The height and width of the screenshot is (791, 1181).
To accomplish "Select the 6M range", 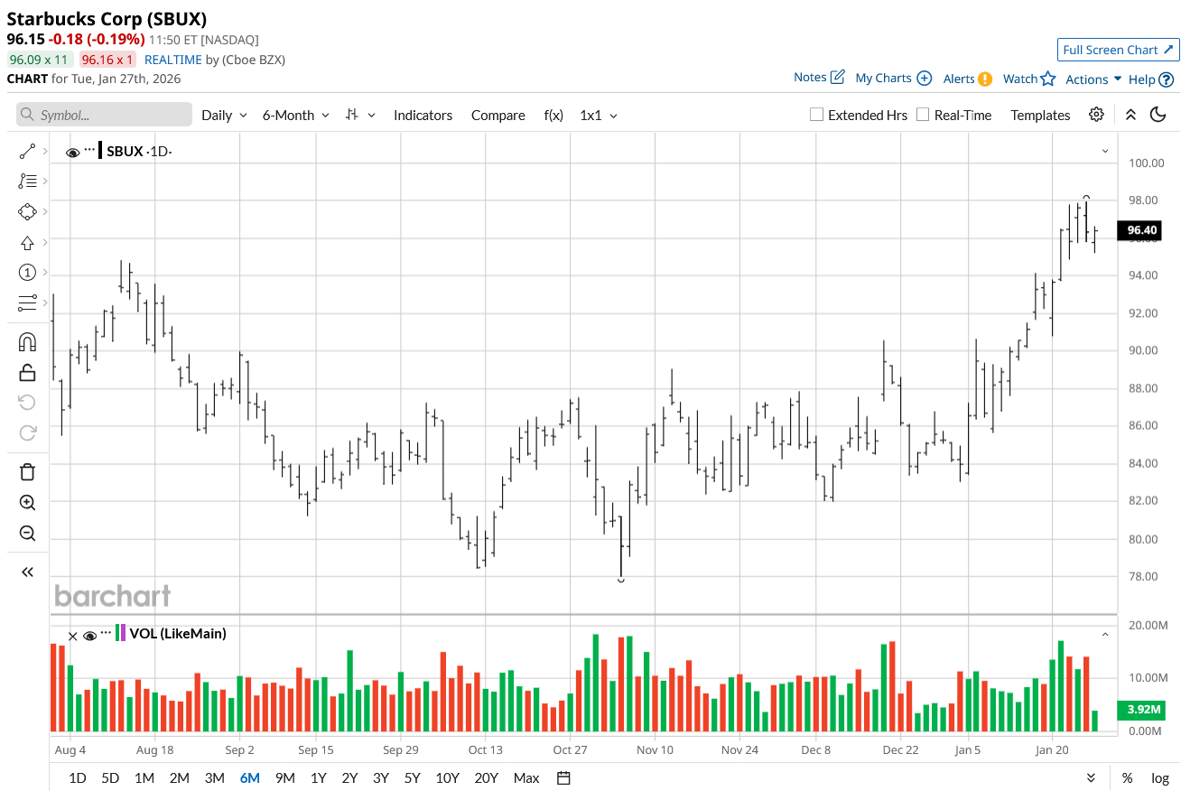I will [x=250, y=778].
